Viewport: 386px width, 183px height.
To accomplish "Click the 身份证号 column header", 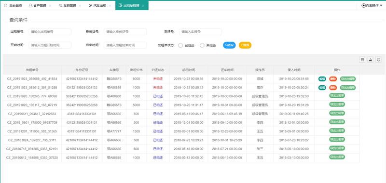I will pyautogui.click(x=82, y=70).
